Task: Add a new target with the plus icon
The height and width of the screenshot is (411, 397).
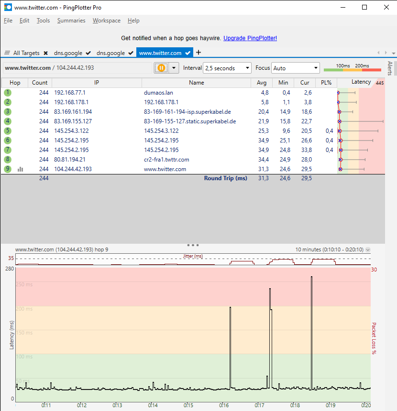Action: [x=198, y=53]
